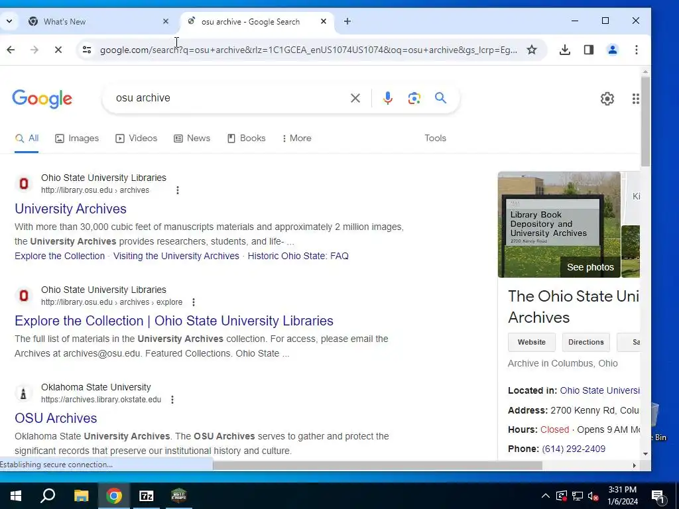Open the Google apps grid

click(635, 99)
